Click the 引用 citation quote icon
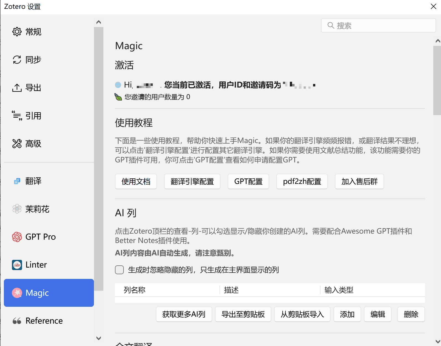Screen dimensions: 441x346 coord(17,116)
